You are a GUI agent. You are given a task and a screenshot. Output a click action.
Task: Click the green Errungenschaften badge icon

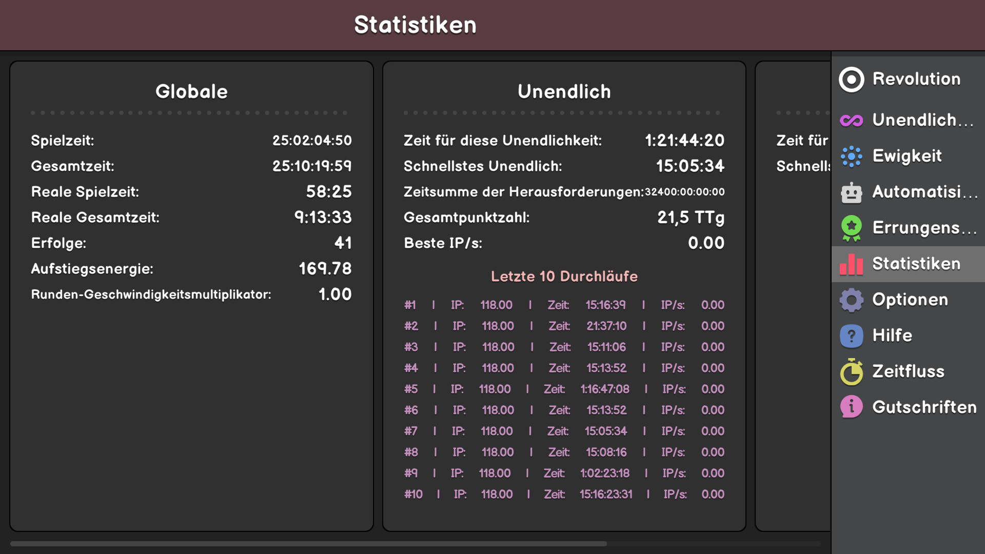[851, 228]
